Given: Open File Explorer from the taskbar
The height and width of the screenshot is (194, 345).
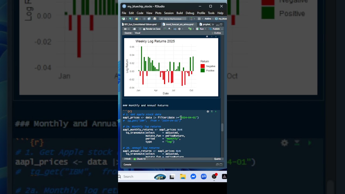Looking at the screenshot, I should (x=183, y=176).
